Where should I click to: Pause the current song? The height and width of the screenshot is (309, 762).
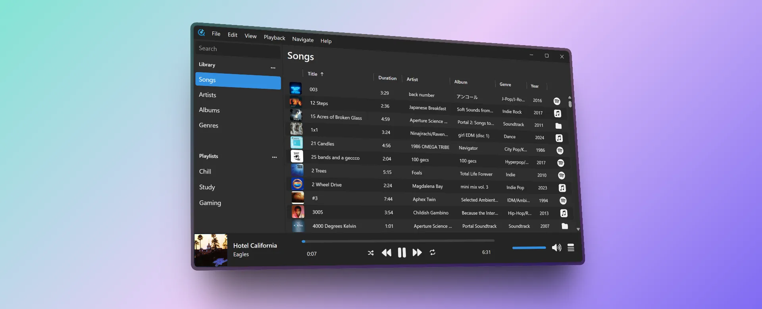pyautogui.click(x=402, y=253)
